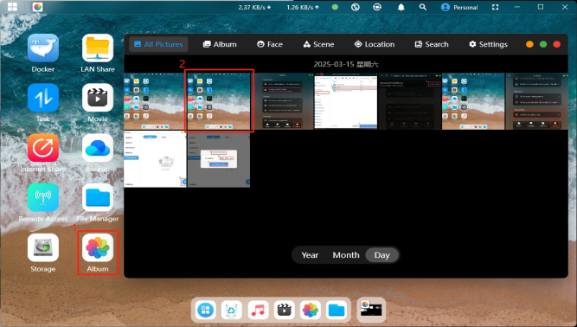
Task: Open the search magnifier in top bar
Action: (423, 8)
